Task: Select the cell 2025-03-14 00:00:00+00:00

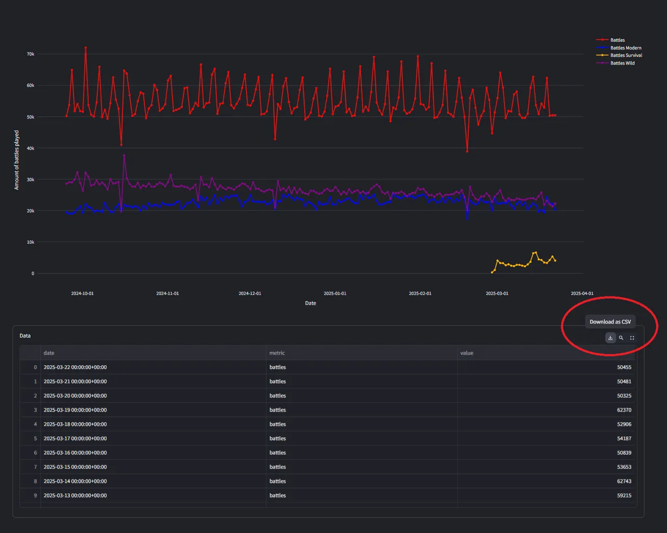Action: [x=153, y=481]
